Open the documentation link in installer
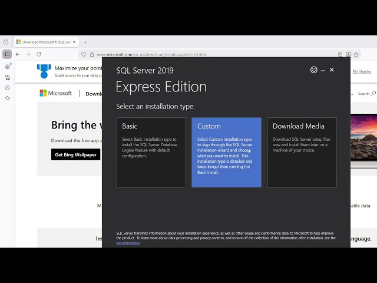 point(128,243)
